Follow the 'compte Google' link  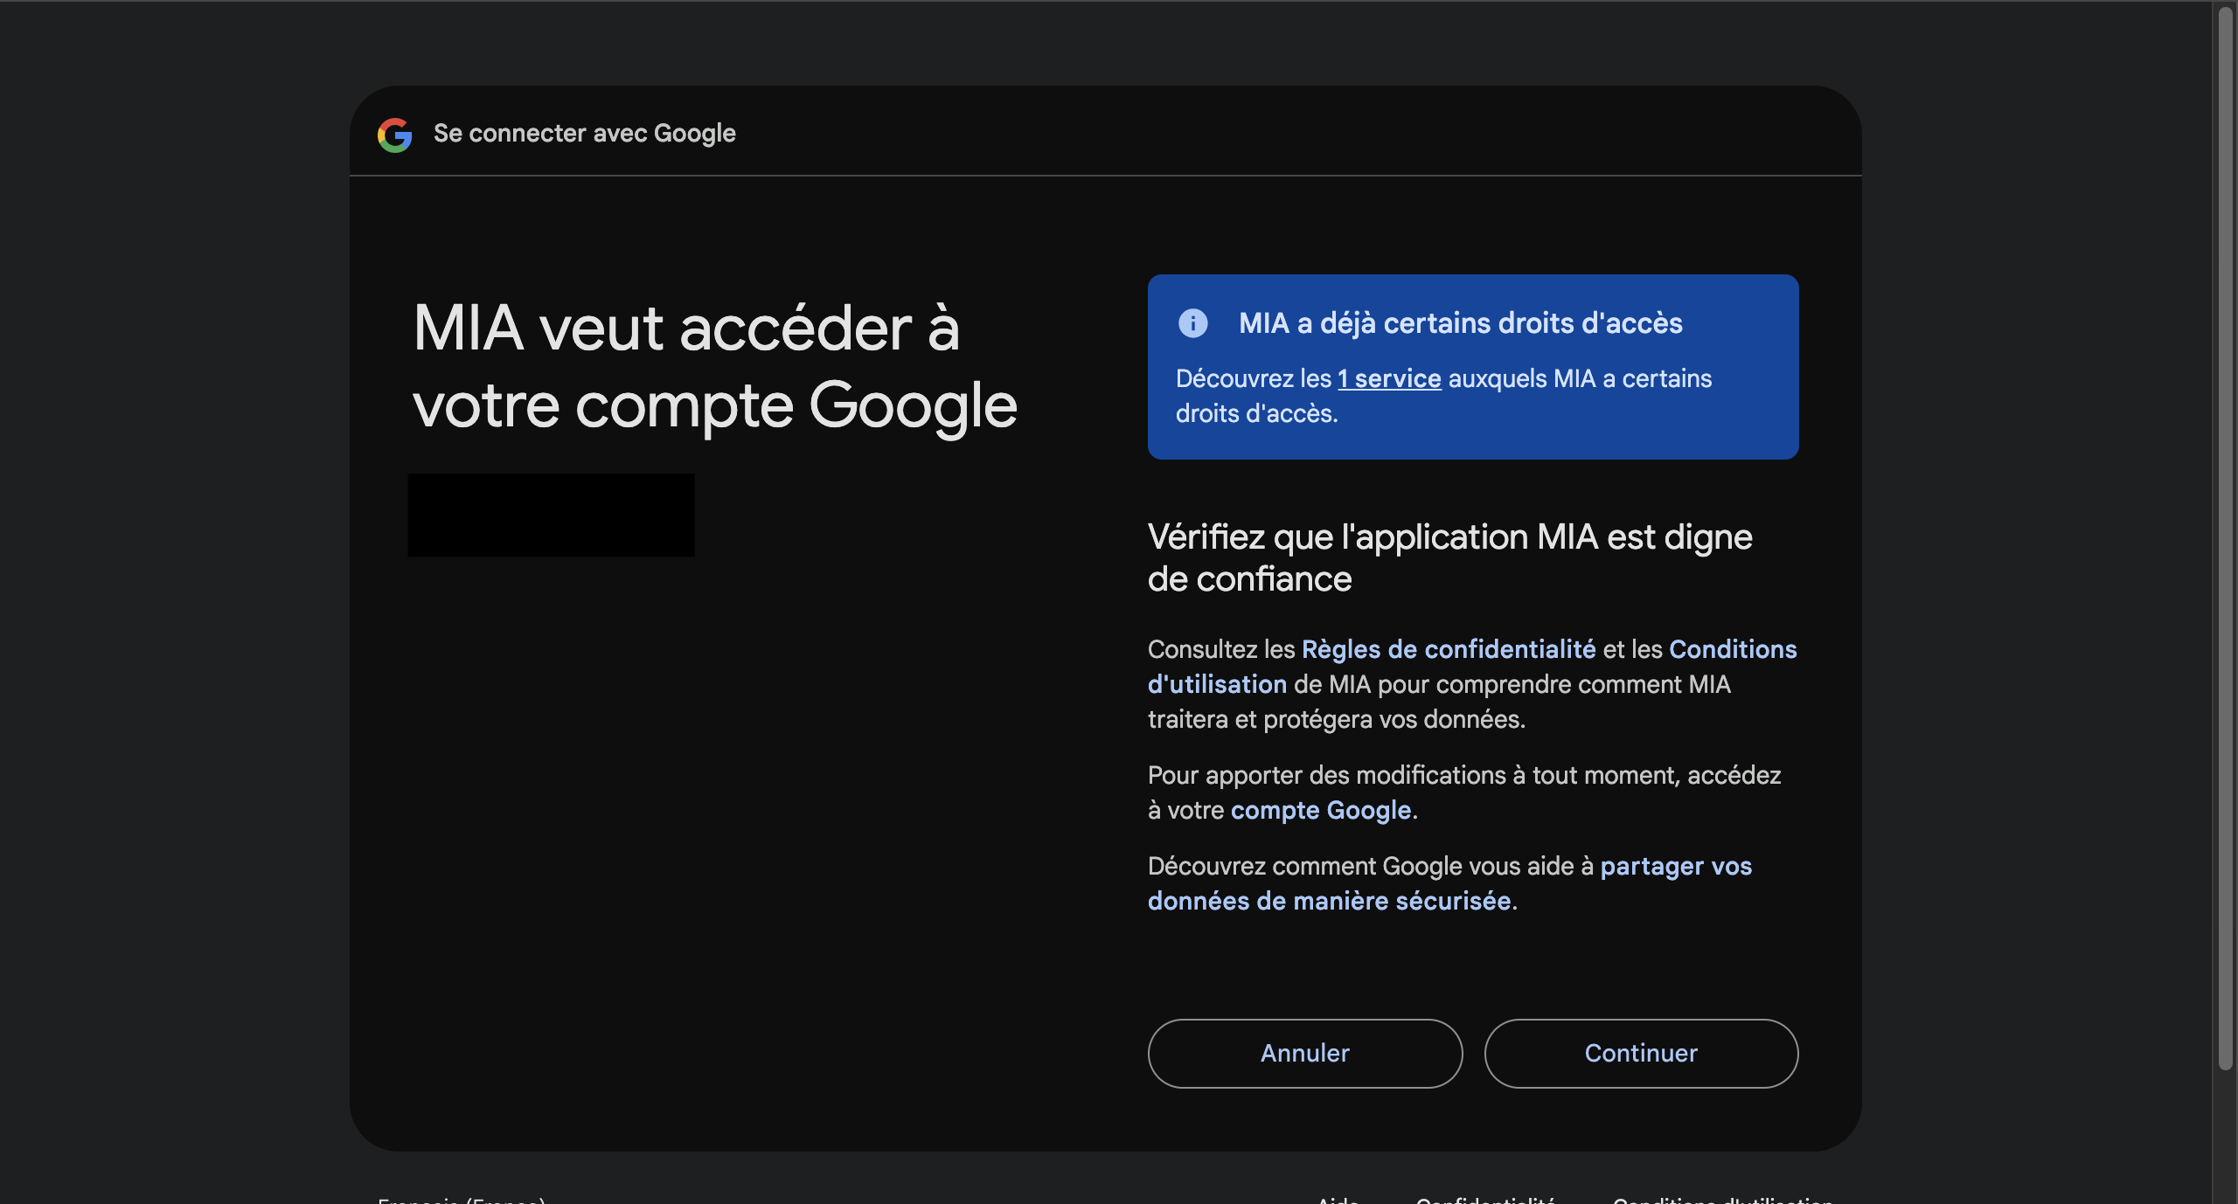point(1320,810)
